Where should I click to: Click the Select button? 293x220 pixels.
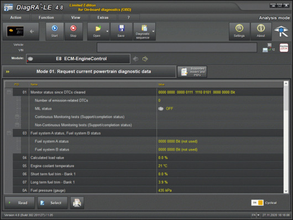coord(53,203)
